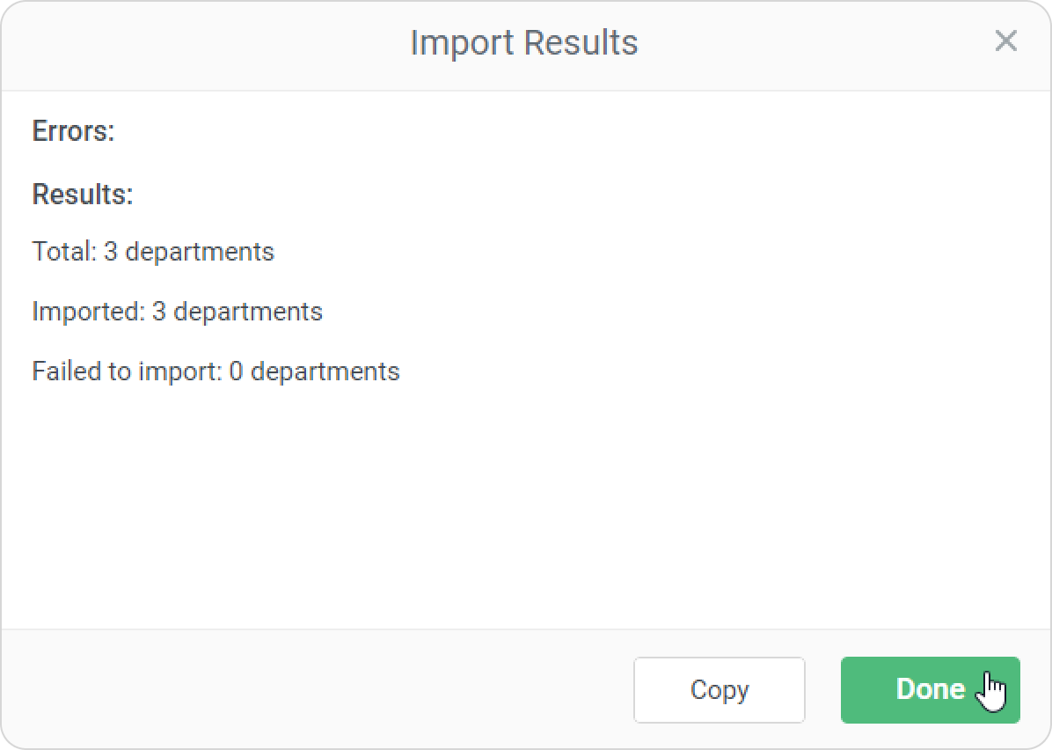
Task: Click the Done button
Action: click(930, 690)
